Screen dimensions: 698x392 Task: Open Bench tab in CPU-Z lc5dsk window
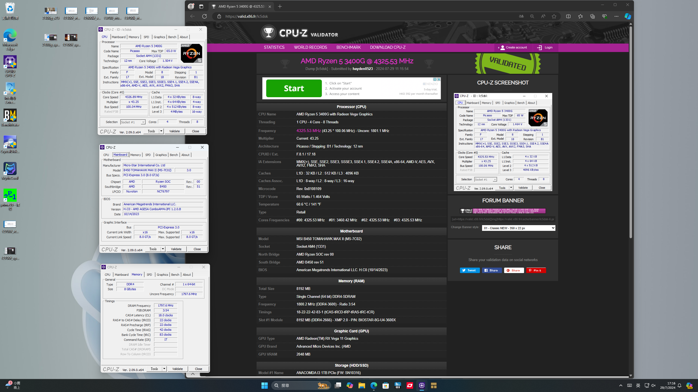point(172,37)
